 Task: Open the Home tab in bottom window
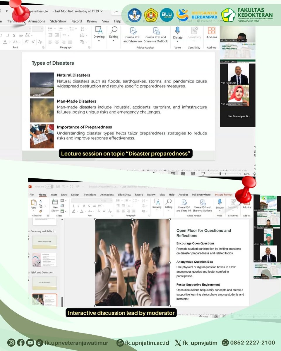pyautogui.click(x=42, y=195)
